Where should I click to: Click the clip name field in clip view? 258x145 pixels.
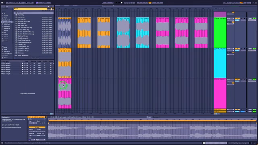37,117
